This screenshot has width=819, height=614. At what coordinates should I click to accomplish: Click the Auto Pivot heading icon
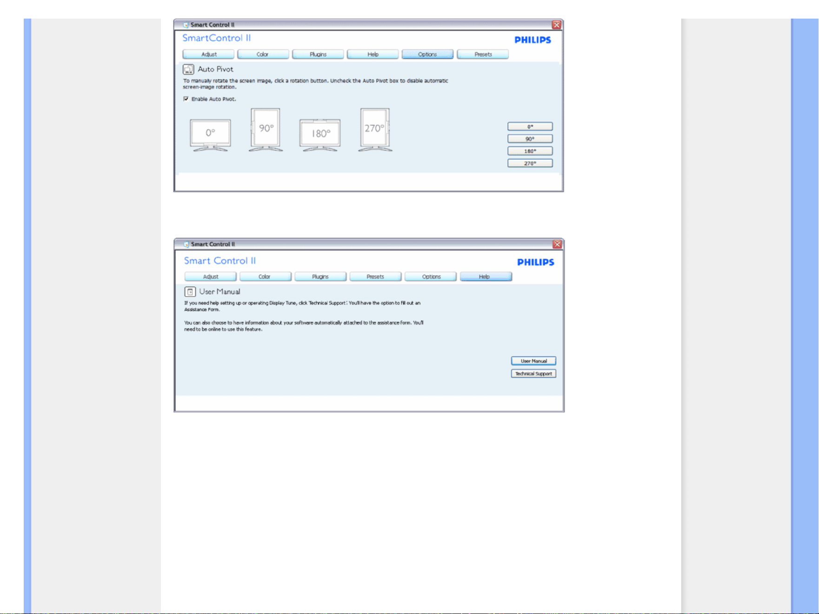coord(188,69)
